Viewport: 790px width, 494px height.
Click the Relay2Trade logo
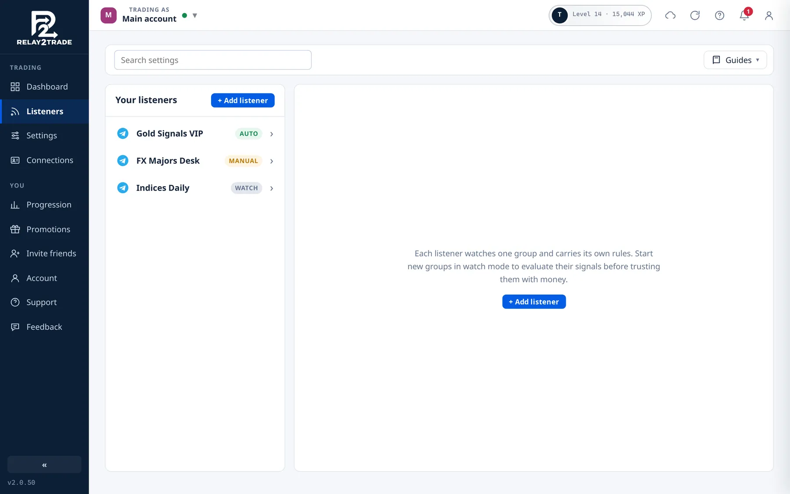[44, 28]
